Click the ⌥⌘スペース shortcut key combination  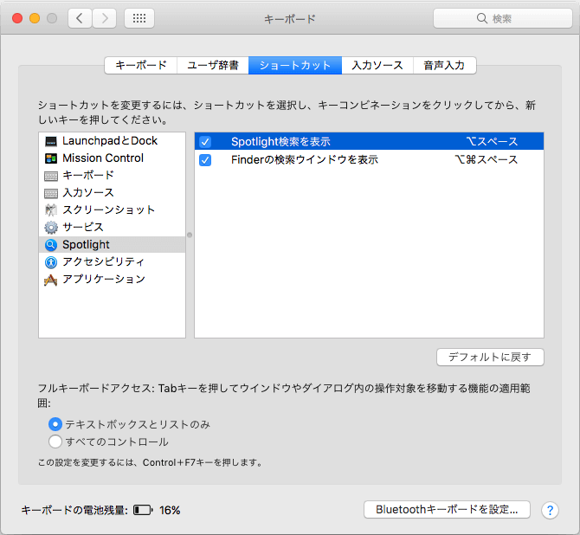tap(486, 160)
